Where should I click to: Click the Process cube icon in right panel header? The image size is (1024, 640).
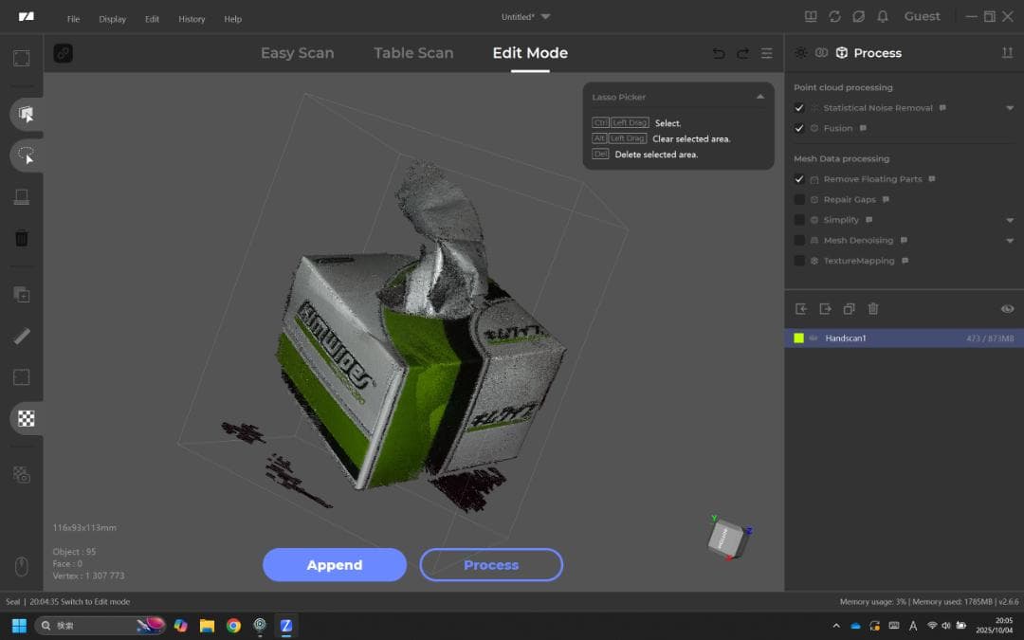click(x=844, y=52)
